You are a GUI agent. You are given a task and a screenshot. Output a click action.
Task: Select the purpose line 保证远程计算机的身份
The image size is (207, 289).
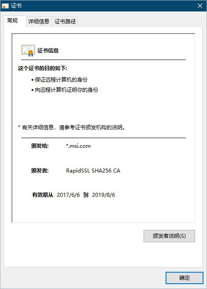[x=59, y=80]
